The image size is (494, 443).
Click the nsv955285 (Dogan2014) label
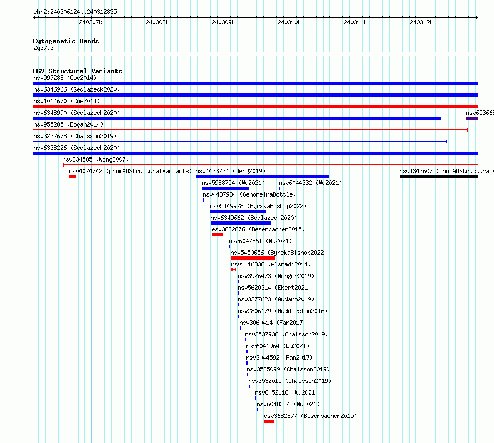click(x=68, y=124)
